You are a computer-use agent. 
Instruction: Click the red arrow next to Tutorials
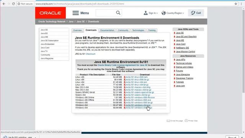click(x=175, y=82)
